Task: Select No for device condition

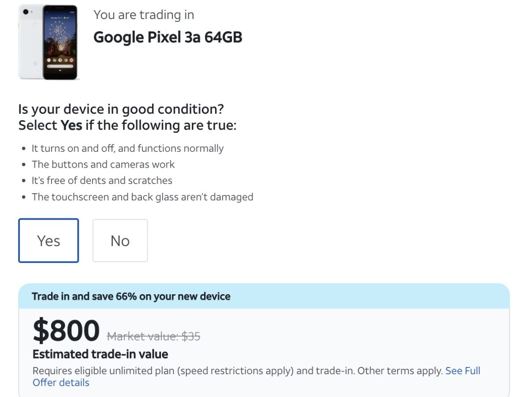Action: (120, 241)
